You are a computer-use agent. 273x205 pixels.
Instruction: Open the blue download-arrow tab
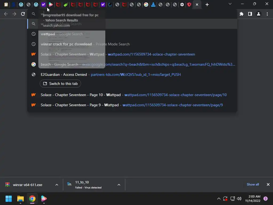pyautogui.click(x=153, y=5)
